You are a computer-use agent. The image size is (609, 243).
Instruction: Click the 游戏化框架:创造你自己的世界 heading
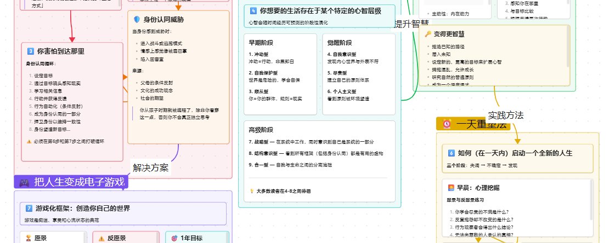point(83,209)
